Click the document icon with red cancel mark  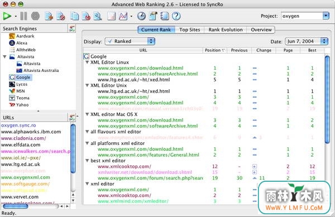(x=61, y=16)
